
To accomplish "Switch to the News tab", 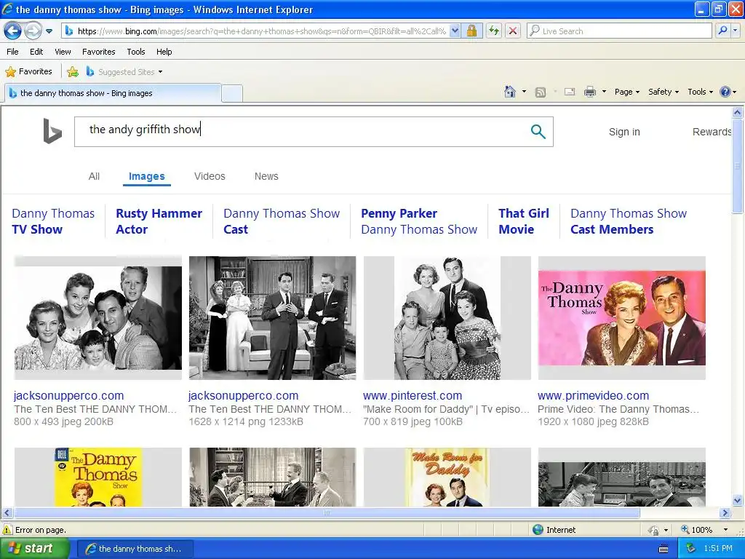I will click(x=266, y=176).
